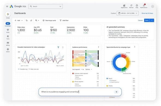Click the top search input field
Image resolution: width=161 pixels, height=106 pixels.
[x=46, y=6]
